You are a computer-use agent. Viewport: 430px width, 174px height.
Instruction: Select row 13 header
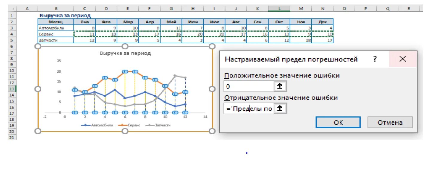[x=12, y=89]
